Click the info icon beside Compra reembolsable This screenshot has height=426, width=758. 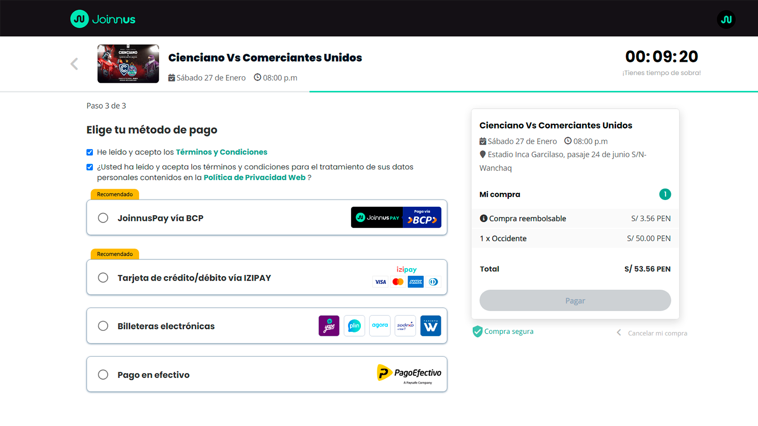(483, 218)
